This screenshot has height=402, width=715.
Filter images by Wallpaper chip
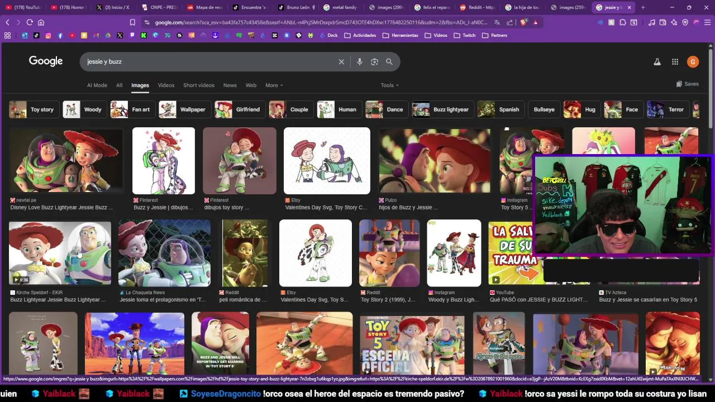(x=184, y=109)
